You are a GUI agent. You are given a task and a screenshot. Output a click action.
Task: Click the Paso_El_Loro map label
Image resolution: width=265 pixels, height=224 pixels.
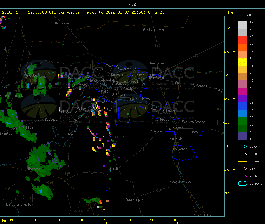(204, 215)
